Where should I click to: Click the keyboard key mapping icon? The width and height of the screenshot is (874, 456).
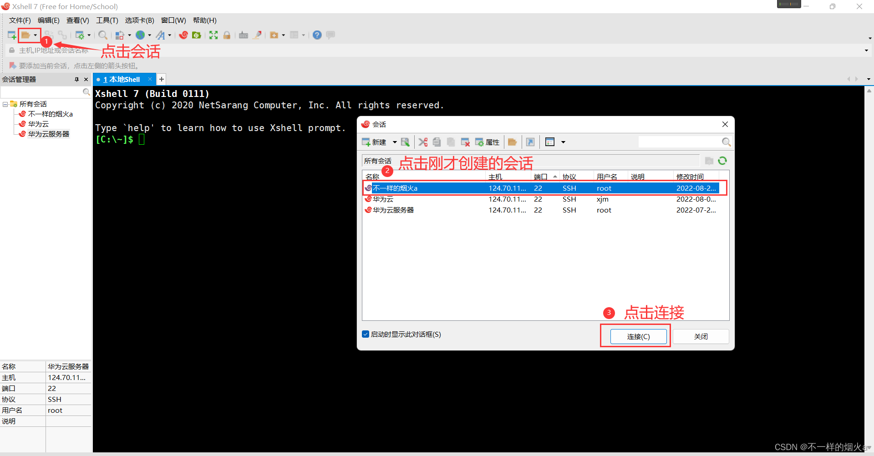click(x=244, y=35)
